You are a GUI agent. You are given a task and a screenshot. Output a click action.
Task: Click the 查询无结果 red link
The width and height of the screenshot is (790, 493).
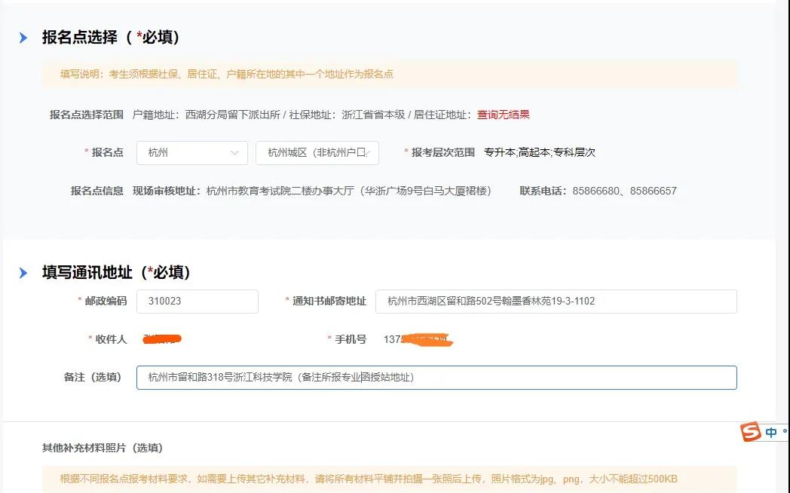pos(503,114)
